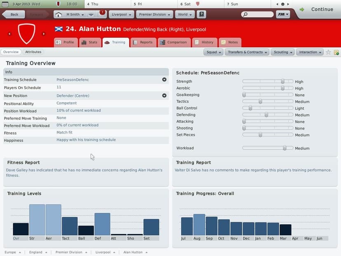Click the PreSeasonDefenc schedule link

72,80
